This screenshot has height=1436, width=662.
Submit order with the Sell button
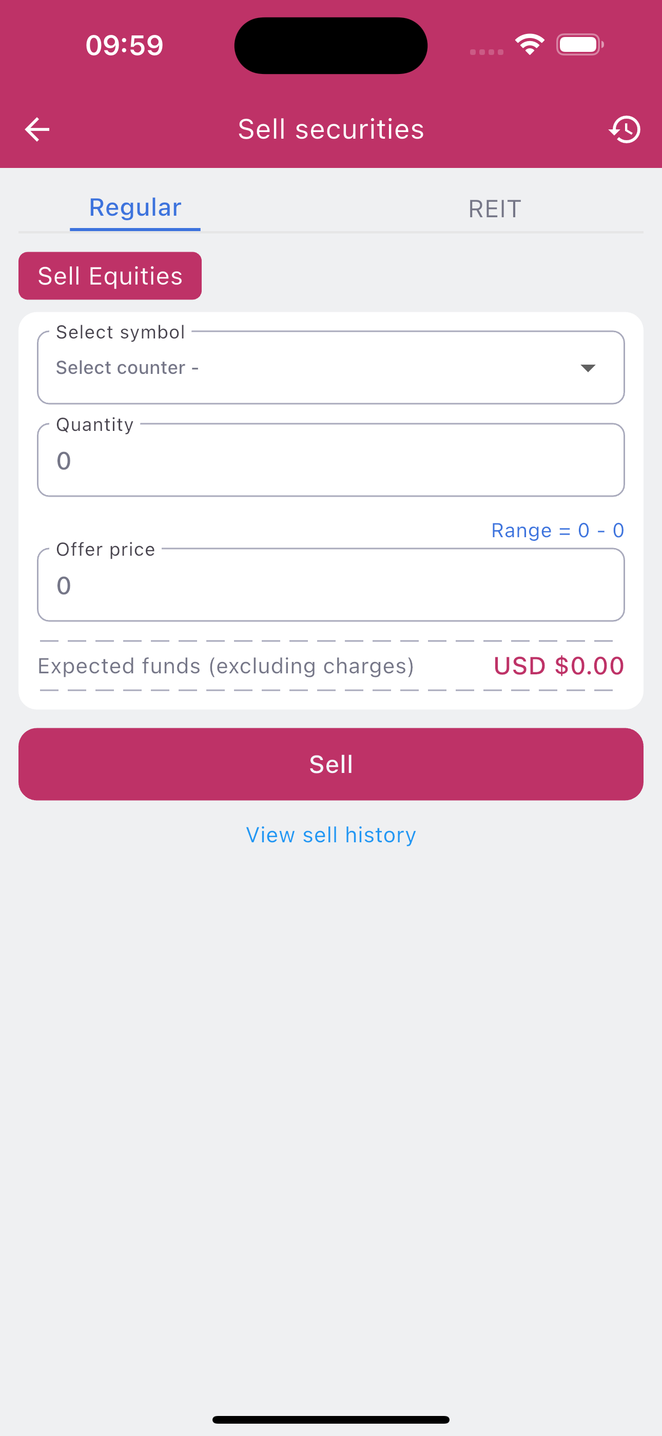331,764
